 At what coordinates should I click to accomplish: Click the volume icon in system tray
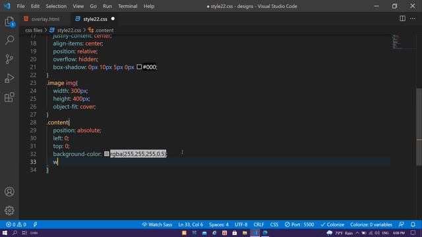(x=377, y=232)
